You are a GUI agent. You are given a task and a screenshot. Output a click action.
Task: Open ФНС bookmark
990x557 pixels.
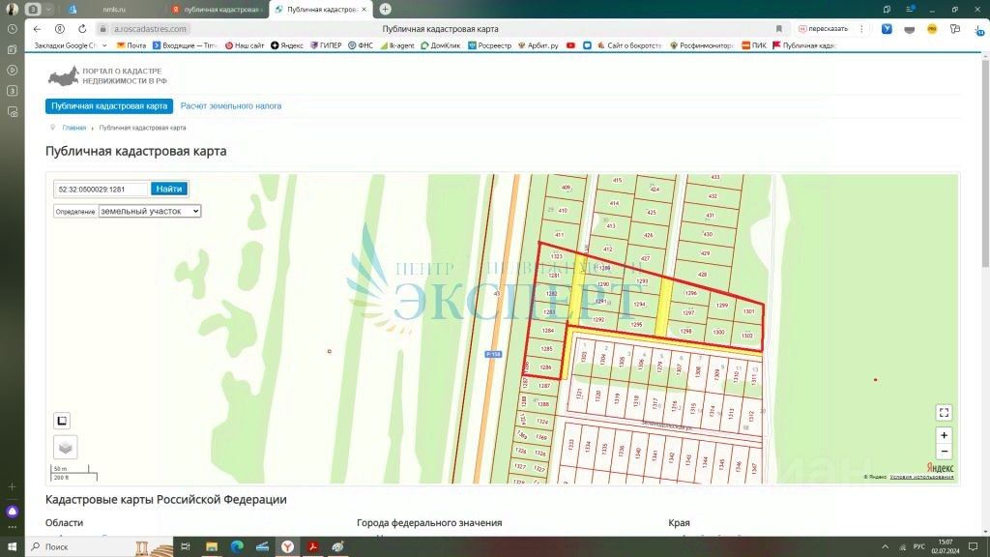(x=361, y=45)
